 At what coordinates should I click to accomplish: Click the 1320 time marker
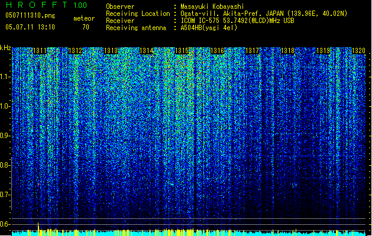pyautogui.click(x=358, y=51)
